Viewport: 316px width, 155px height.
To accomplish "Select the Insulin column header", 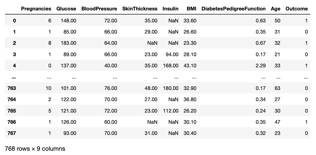I will tap(170, 9).
